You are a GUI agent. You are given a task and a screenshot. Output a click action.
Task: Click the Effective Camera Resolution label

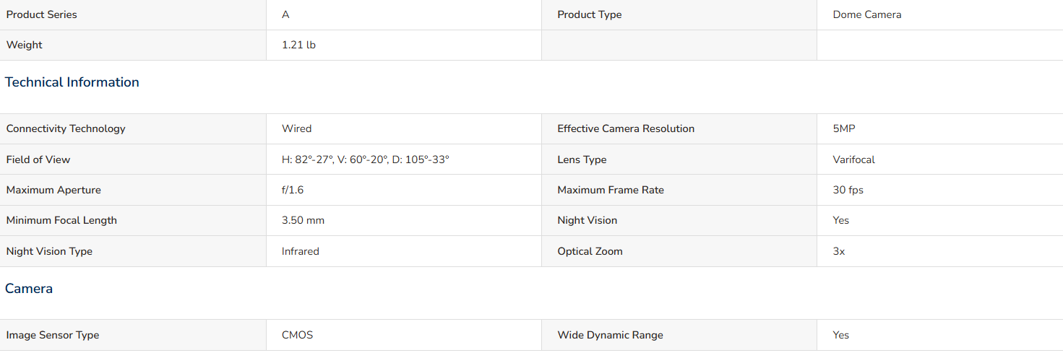point(626,128)
